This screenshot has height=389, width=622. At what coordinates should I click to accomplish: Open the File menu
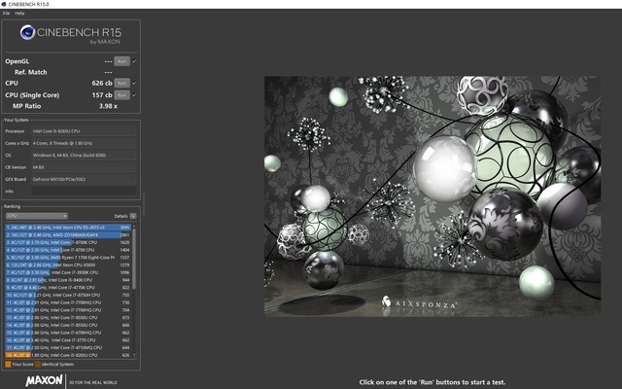tap(7, 13)
